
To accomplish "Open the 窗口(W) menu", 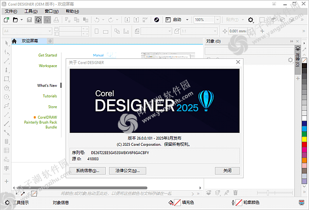I will 52,11.
